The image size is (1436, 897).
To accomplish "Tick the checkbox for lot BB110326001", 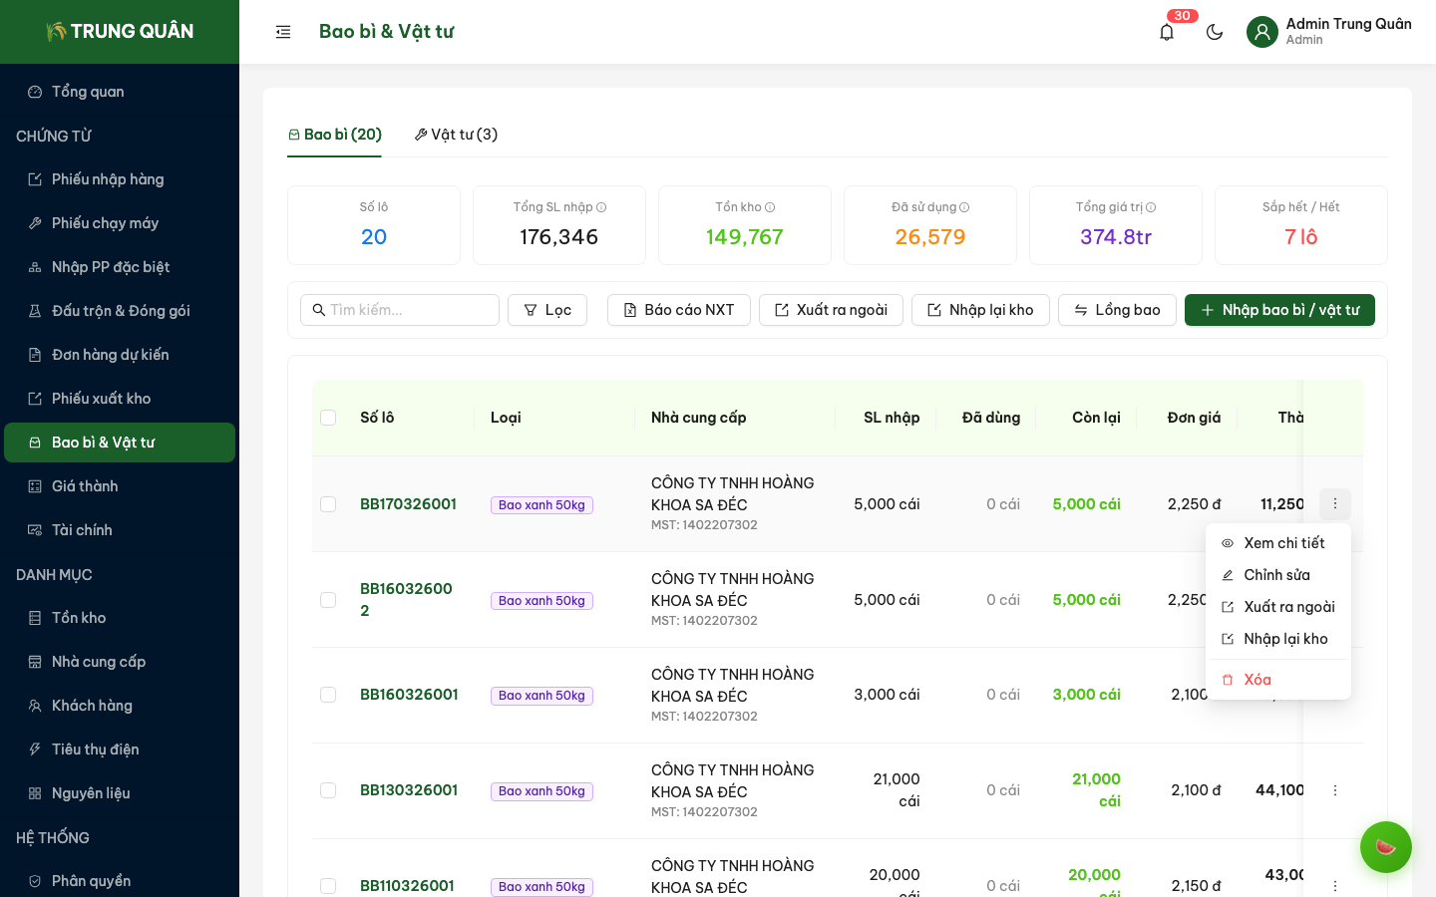I will click(328, 886).
